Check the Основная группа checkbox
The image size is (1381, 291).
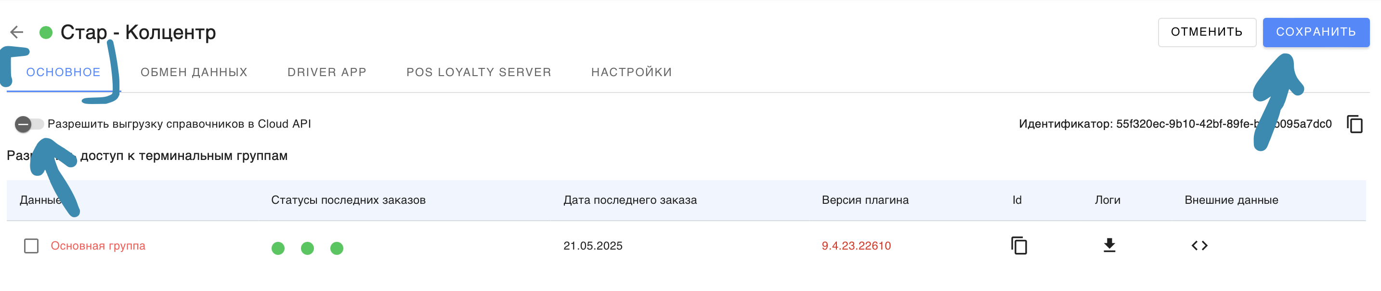click(x=31, y=246)
